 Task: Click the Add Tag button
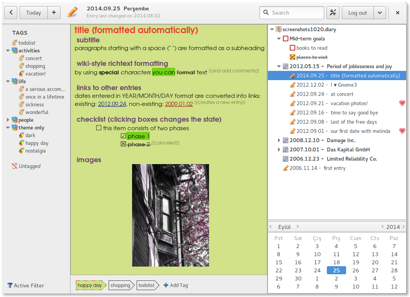click(x=176, y=285)
